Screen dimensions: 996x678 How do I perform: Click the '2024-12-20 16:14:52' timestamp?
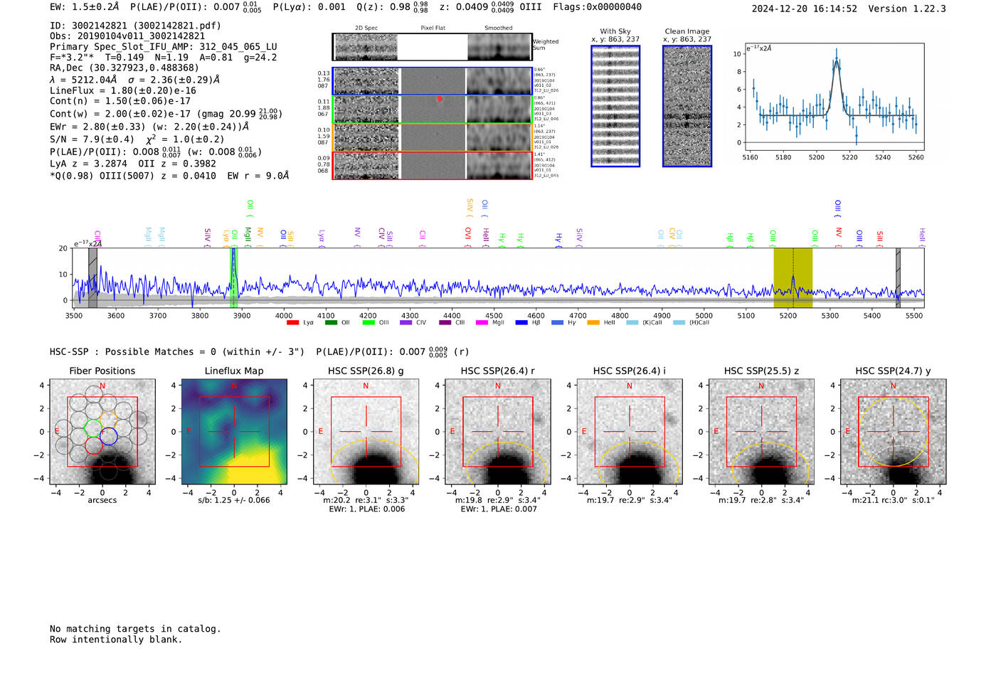pyautogui.click(x=805, y=9)
